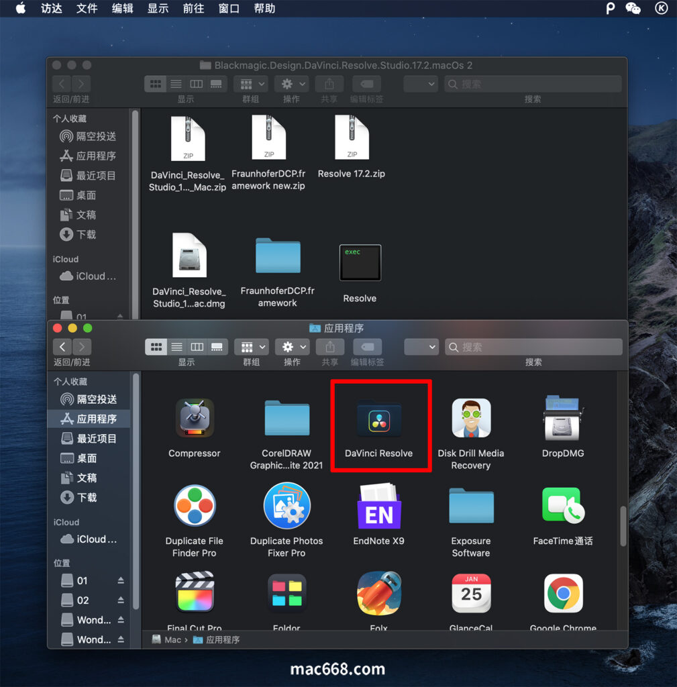Switch back window to list view

coord(176,84)
